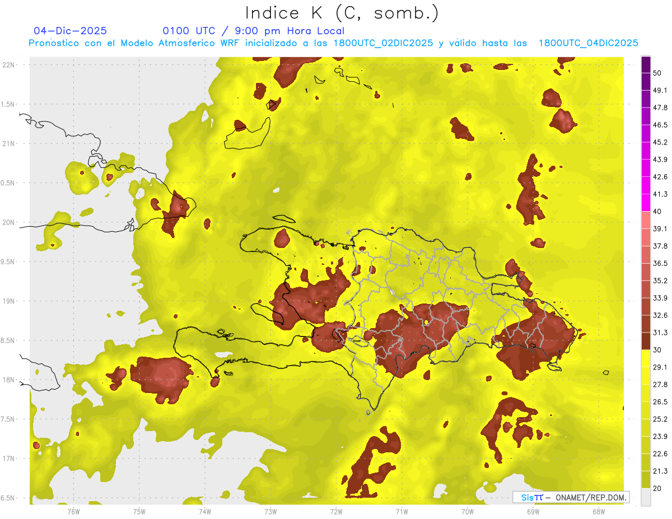Click the color bar label '46.5'

660,125
